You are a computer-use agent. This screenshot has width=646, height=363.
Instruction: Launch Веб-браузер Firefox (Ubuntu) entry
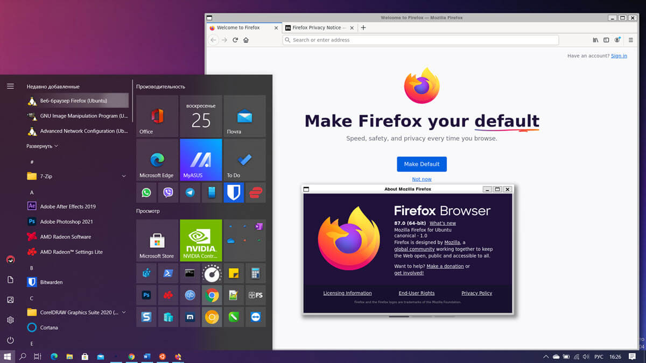click(78, 101)
